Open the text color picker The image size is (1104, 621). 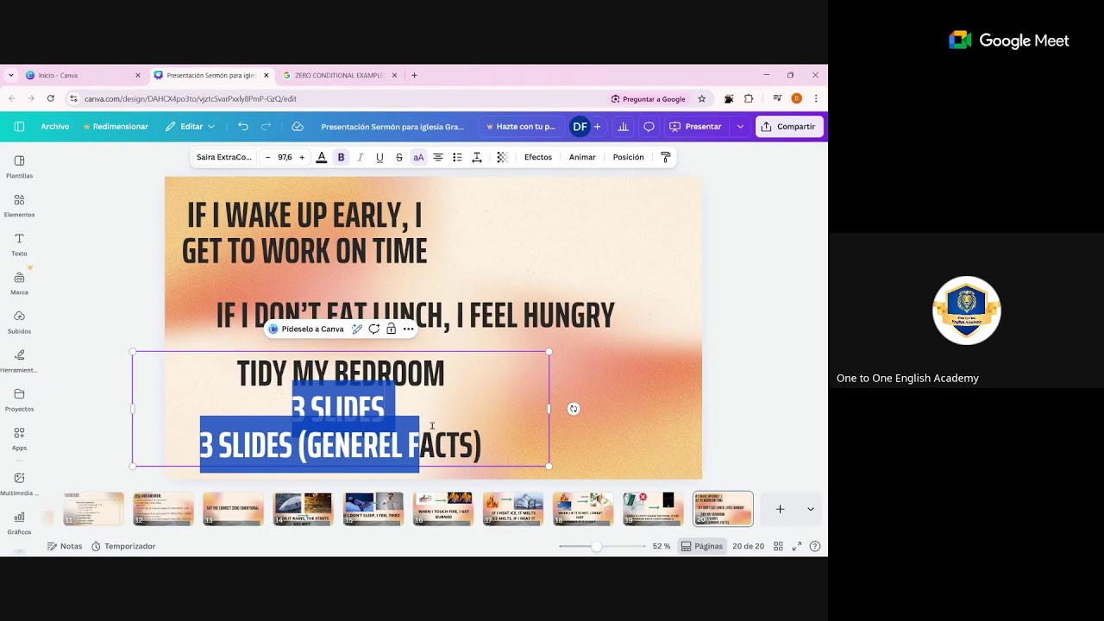point(322,157)
